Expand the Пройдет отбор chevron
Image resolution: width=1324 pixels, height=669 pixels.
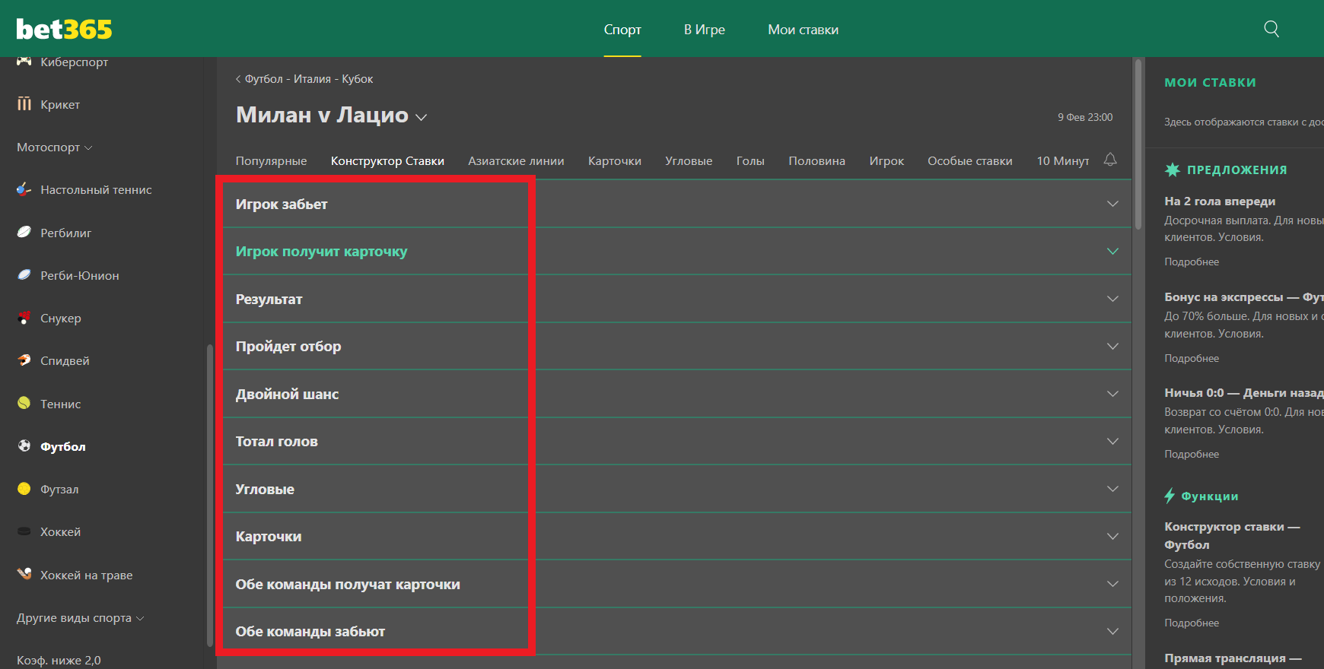(x=1112, y=346)
